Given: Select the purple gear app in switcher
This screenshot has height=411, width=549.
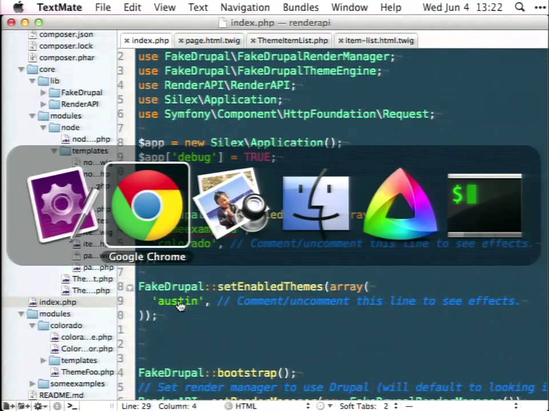Looking at the screenshot, I should pyautogui.click(x=63, y=205).
